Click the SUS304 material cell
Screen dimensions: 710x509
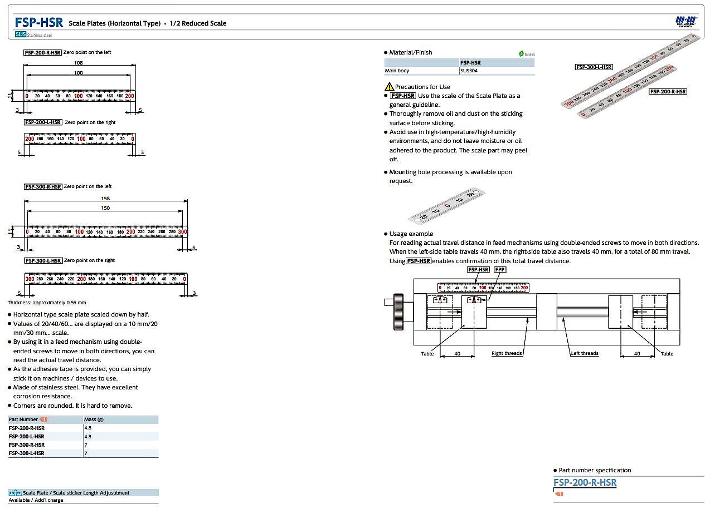tap(469, 71)
